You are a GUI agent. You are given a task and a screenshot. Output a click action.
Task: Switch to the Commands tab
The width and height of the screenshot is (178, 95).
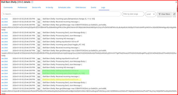8,7
